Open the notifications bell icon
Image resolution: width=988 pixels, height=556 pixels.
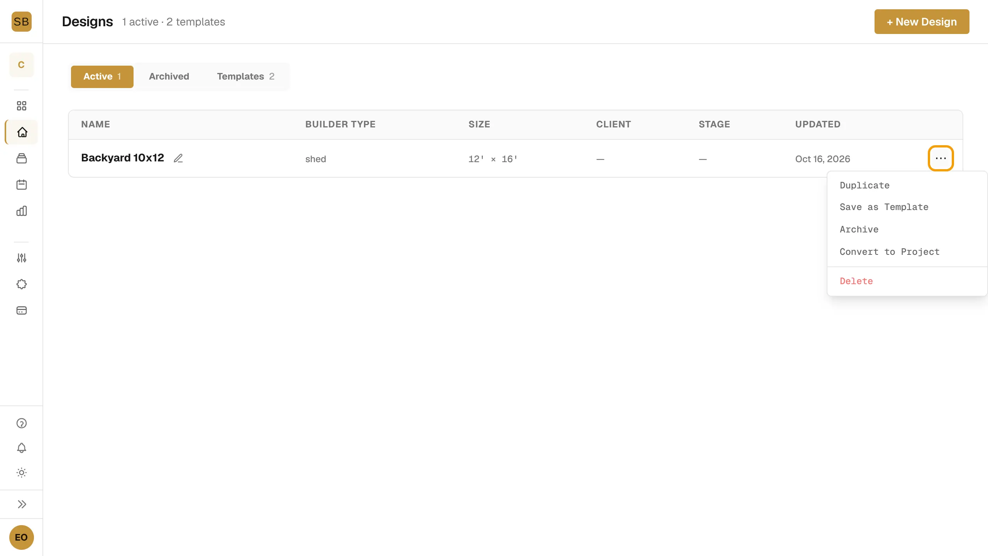(22, 448)
